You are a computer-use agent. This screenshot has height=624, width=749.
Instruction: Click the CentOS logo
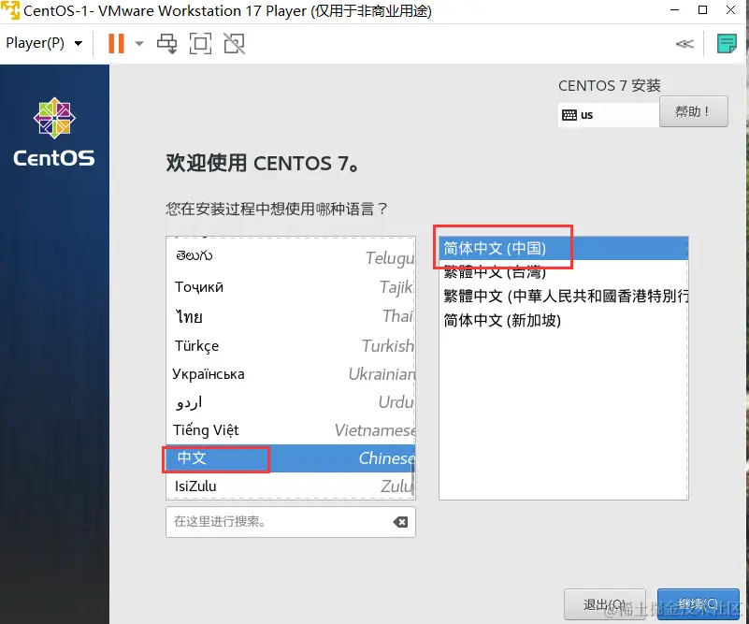pos(54,132)
